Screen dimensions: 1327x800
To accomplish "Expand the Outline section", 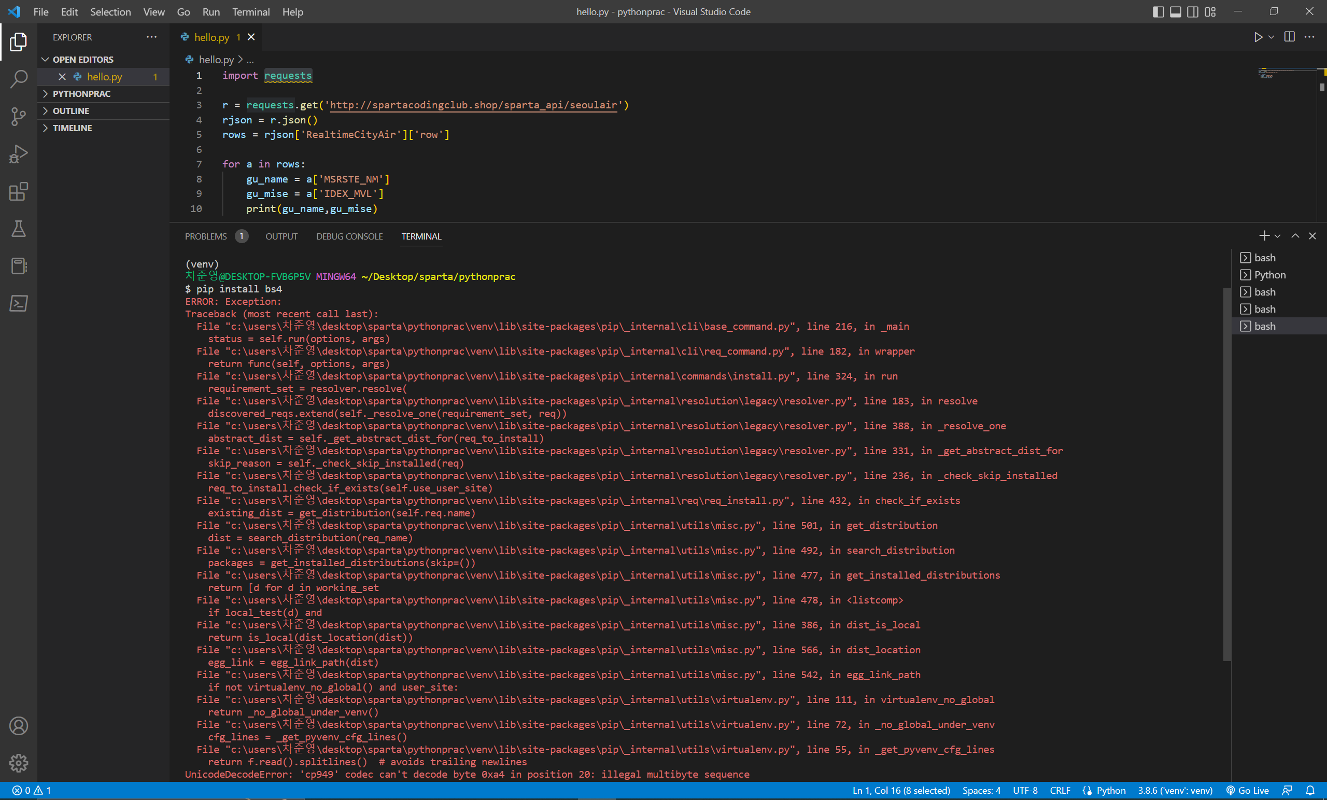I will click(x=103, y=111).
